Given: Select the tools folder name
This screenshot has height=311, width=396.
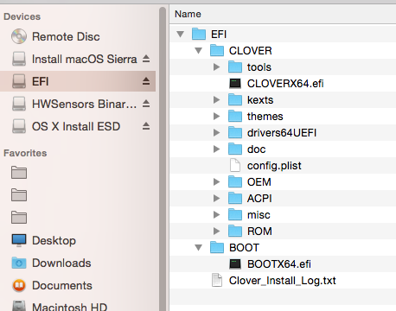Looking at the screenshot, I should (x=259, y=67).
